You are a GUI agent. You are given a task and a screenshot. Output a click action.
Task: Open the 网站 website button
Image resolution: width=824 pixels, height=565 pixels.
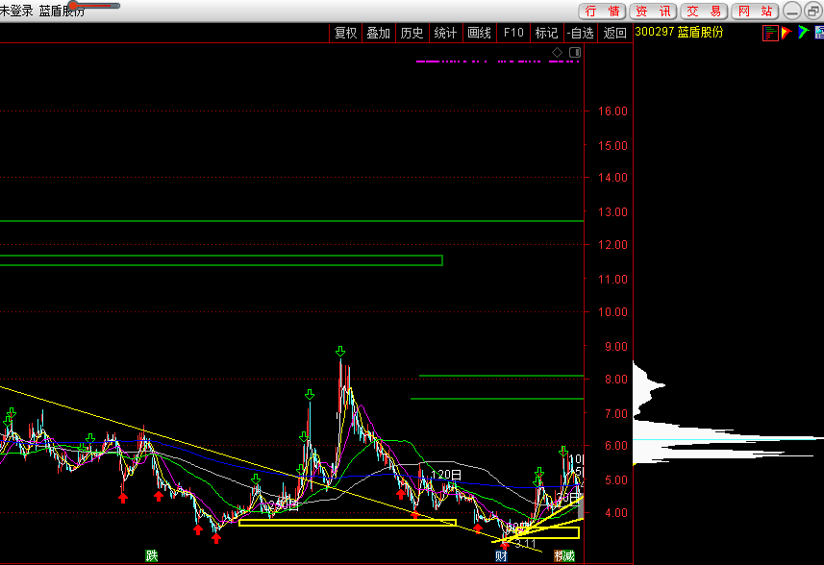point(755,11)
